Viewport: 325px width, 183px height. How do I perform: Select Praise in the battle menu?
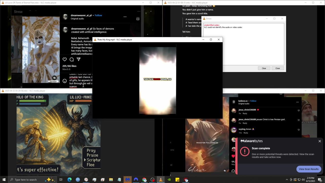pyautogui.click(x=92, y=155)
